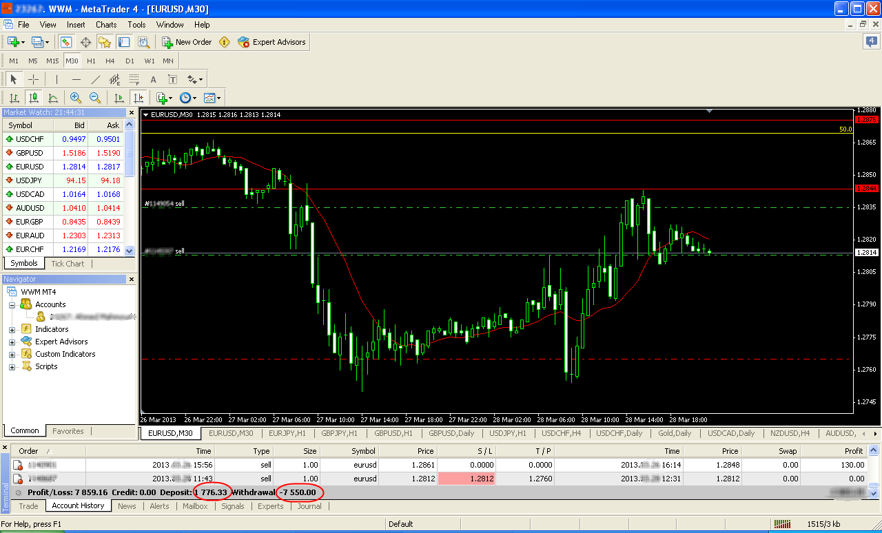Switch chart to Line Chart mode
The image size is (882, 533).
click(53, 98)
